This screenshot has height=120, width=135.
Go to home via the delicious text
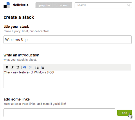[21, 5]
